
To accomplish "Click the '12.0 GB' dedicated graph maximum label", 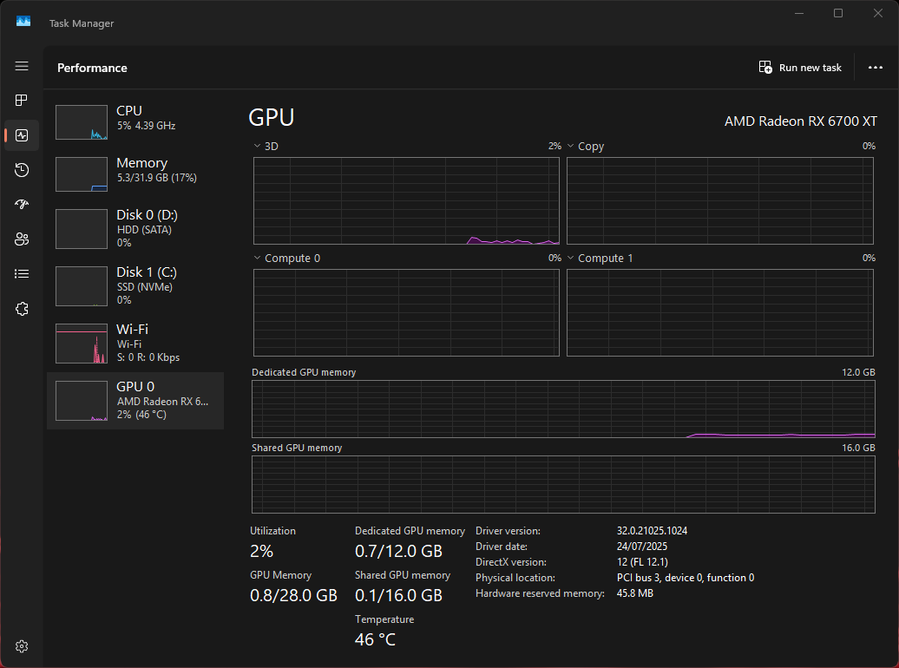I will tap(858, 372).
